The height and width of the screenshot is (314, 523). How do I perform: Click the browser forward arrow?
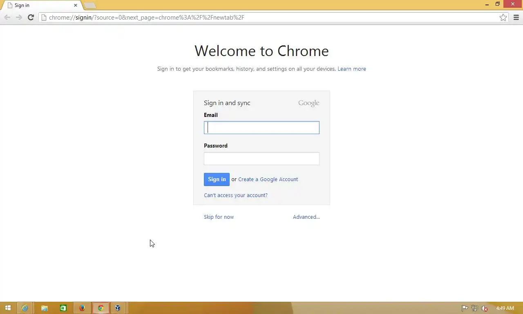pos(19,17)
